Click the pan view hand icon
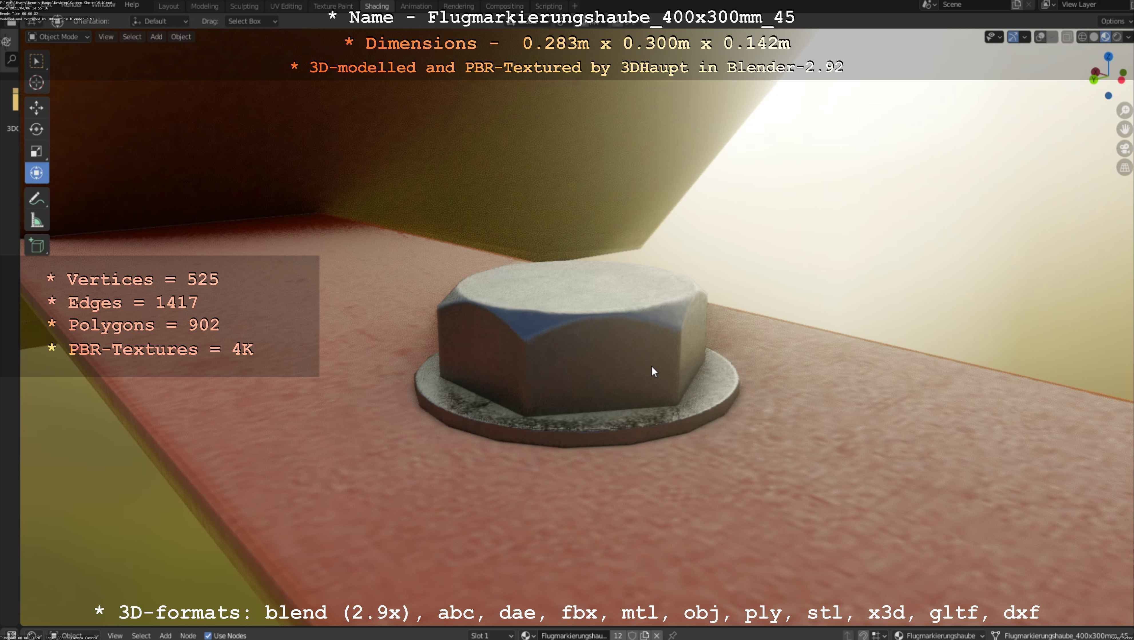The image size is (1134, 640). (x=1124, y=129)
